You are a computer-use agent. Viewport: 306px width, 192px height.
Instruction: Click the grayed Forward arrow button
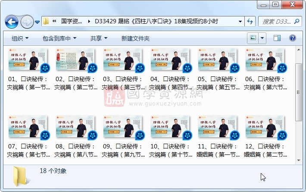coord(27,22)
